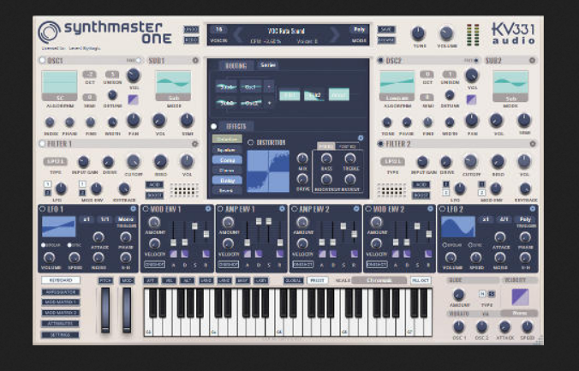The image size is (579, 371).
Task: Toggle the OSC1 power button
Action: tap(42, 60)
